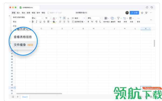Open the presentation screen icon near the star
The image size is (162, 101).
pyautogui.click(x=146, y=13)
